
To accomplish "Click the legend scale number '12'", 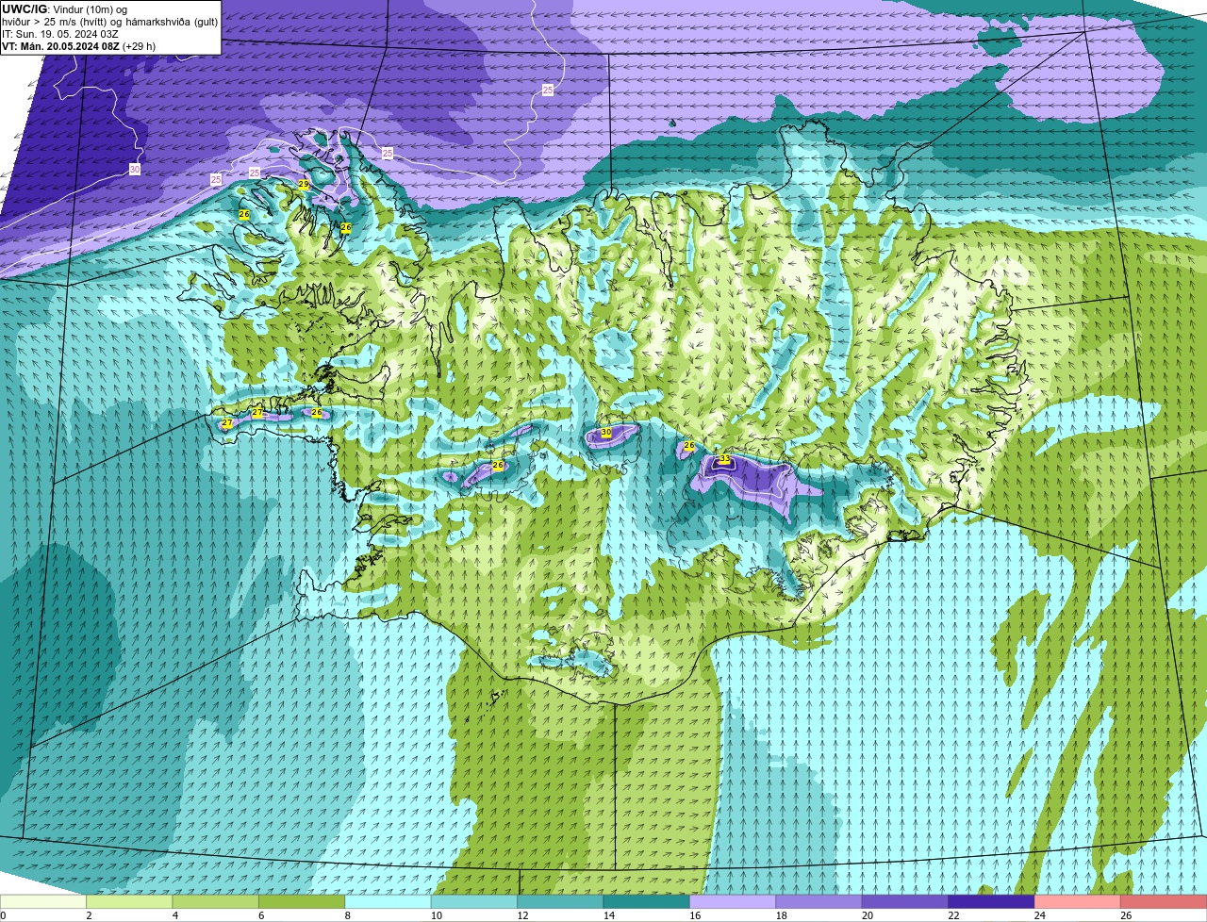I will point(521,915).
